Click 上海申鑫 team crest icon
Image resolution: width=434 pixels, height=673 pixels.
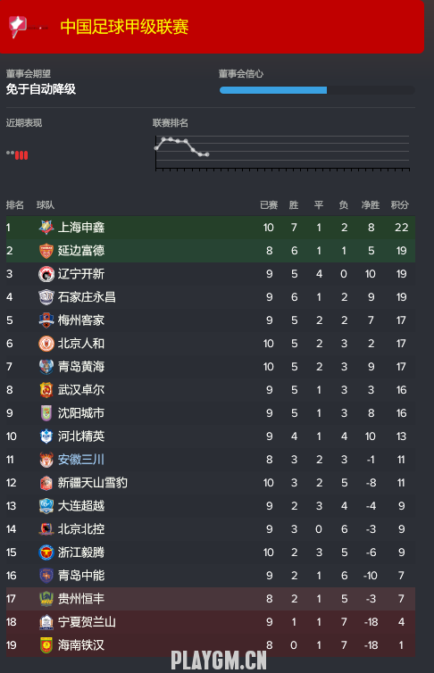pyautogui.click(x=46, y=228)
